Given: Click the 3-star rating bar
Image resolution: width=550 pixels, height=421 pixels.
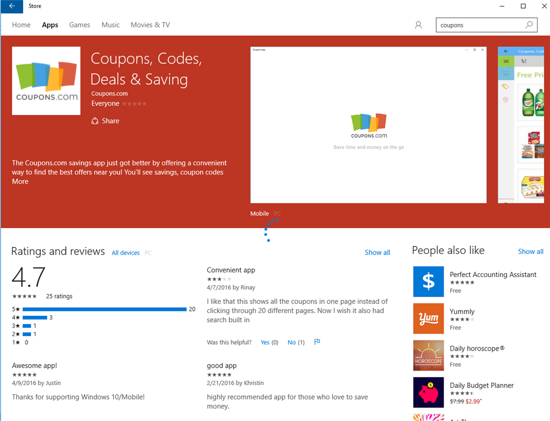Looking at the screenshot, I should point(27,326).
